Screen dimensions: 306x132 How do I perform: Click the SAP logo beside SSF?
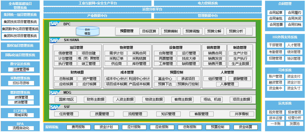pos(54,107)
